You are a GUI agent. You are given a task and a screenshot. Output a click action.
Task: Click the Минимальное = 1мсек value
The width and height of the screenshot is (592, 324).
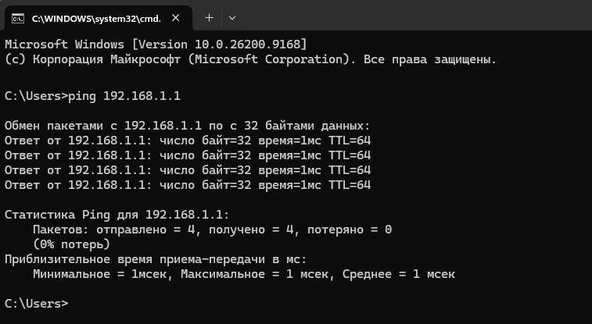pos(99,274)
